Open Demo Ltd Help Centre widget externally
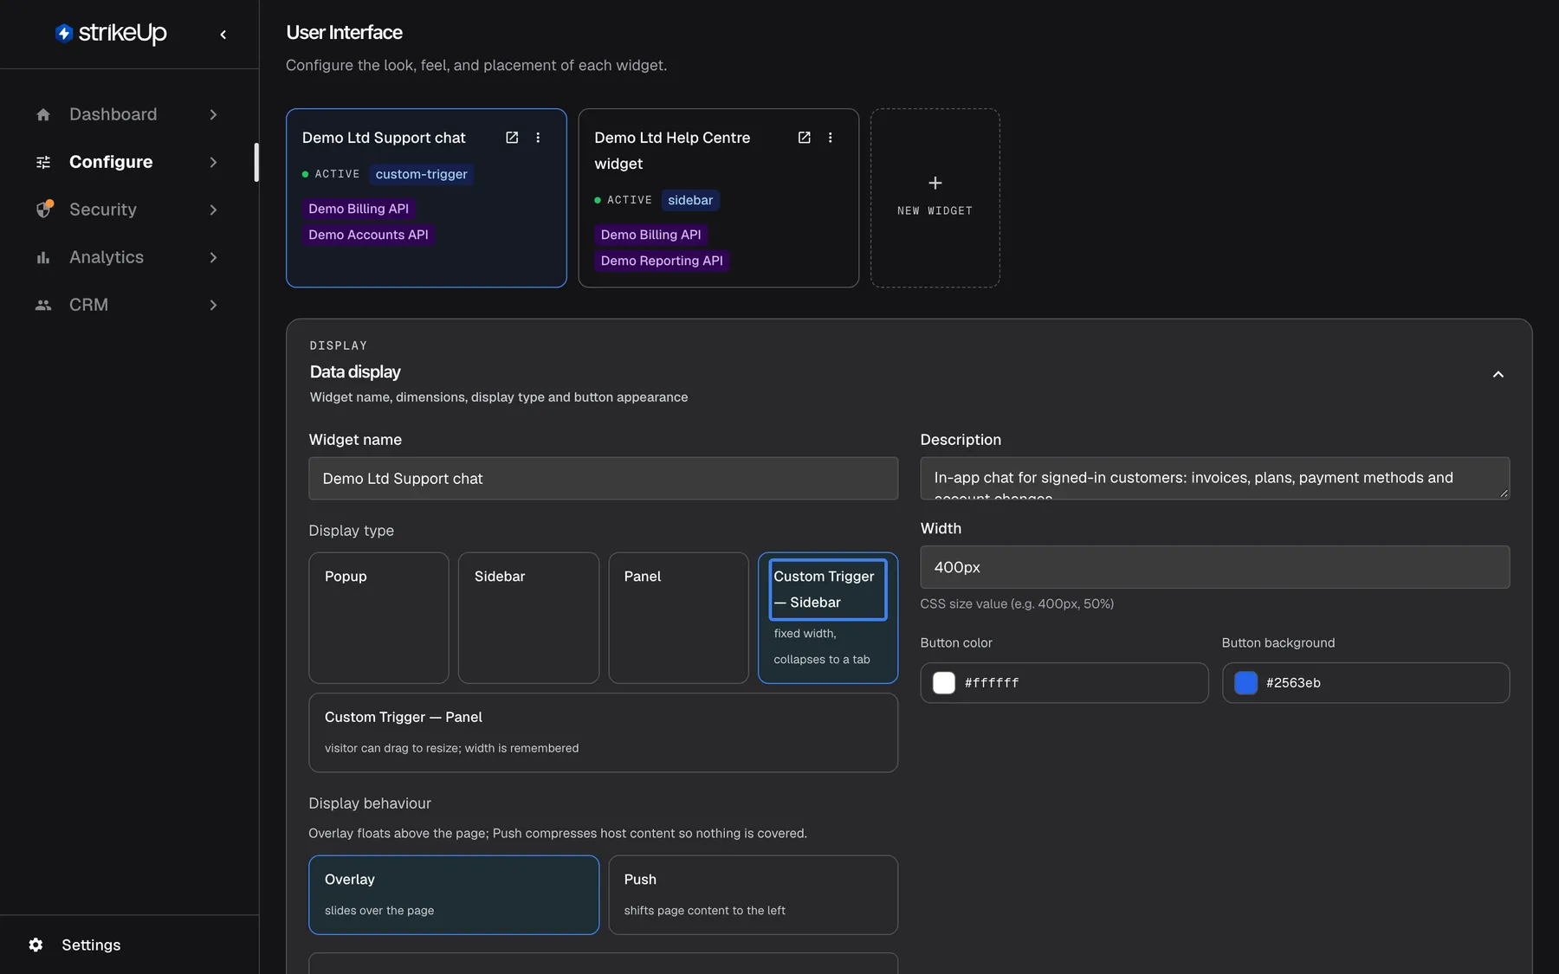The width and height of the screenshot is (1559, 974). pyautogui.click(x=804, y=138)
